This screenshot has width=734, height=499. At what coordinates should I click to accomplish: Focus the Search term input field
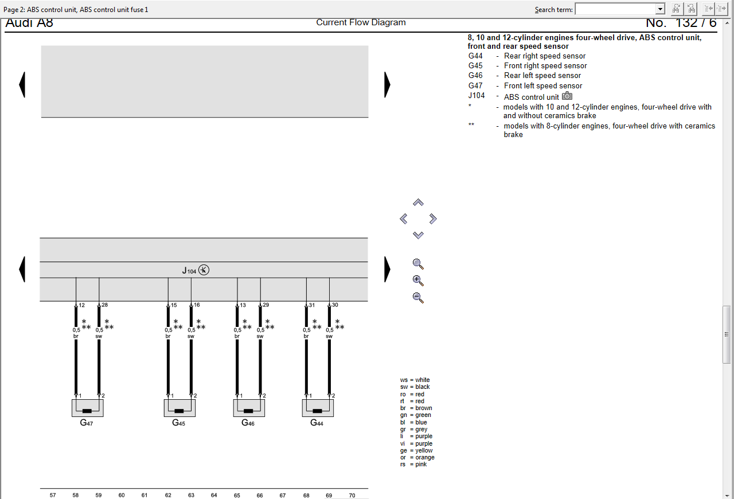click(x=615, y=9)
